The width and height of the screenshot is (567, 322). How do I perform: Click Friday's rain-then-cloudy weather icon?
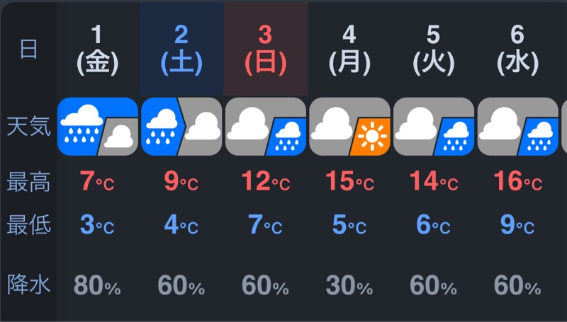tap(98, 127)
